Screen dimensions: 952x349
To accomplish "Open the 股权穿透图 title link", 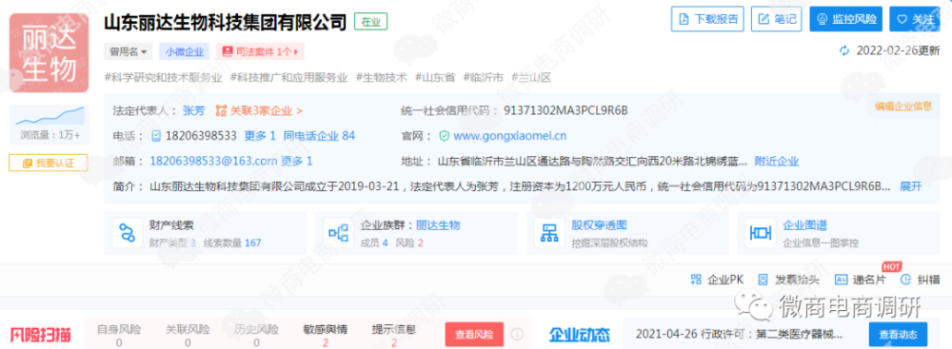I will pyautogui.click(x=599, y=225).
